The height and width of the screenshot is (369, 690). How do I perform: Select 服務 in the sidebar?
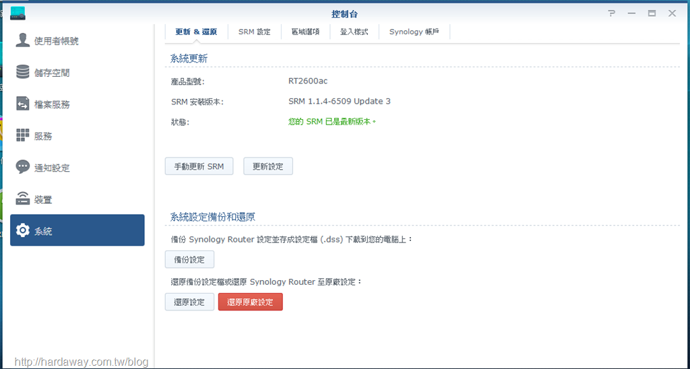(x=77, y=136)
